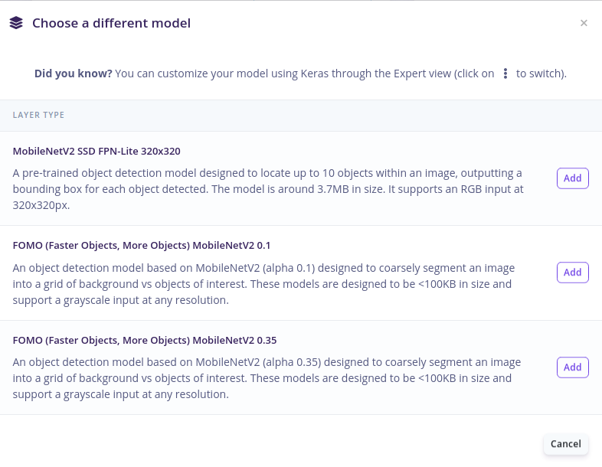Click the 'Choose a different model' heading

pos(111,23)
